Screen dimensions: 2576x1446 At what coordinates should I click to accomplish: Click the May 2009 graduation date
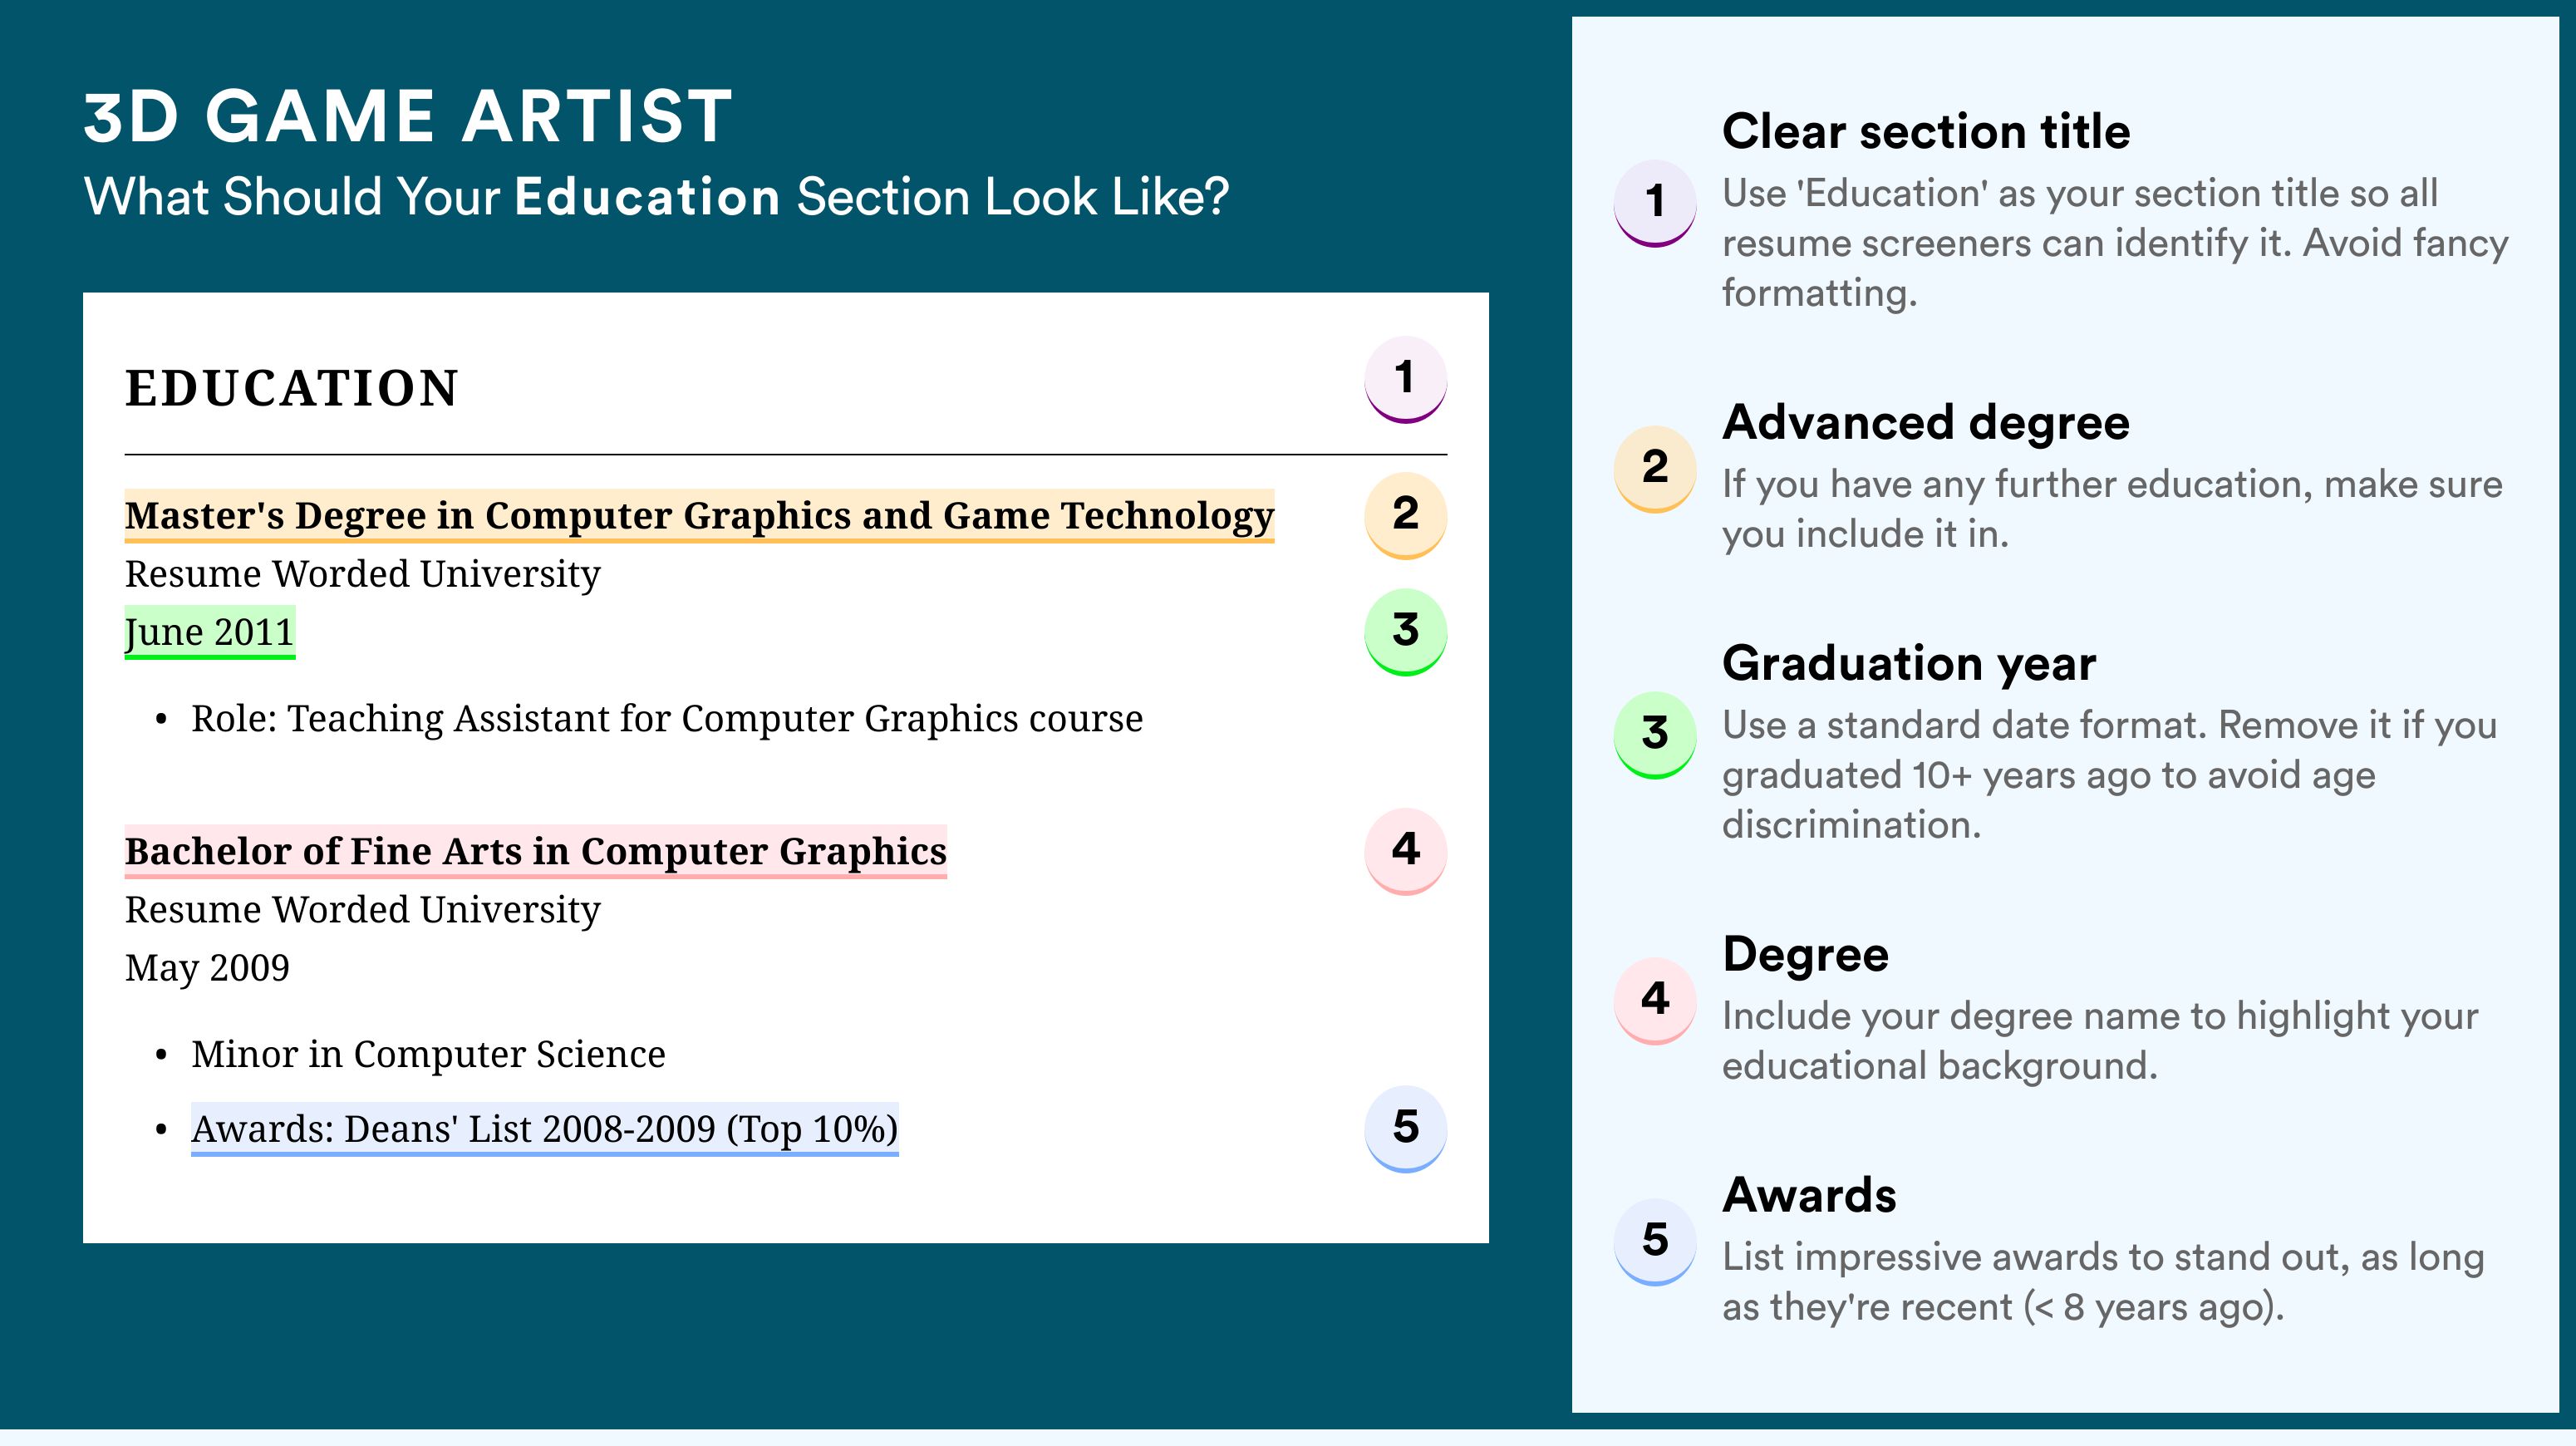[x=207, y=968]
